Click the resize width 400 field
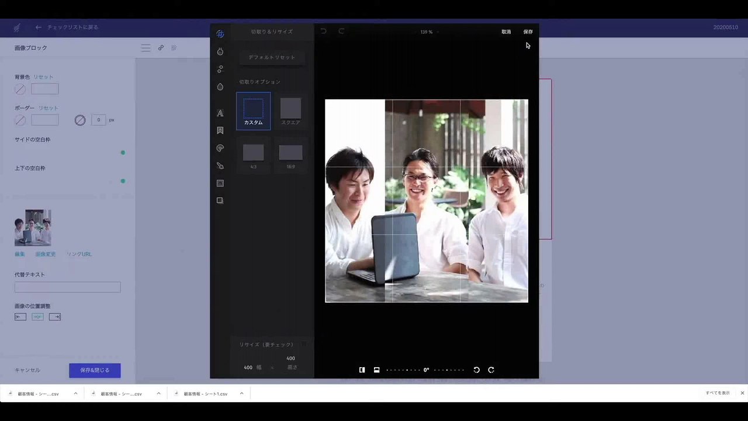The image size is (748, 421). tap(248, 368)
